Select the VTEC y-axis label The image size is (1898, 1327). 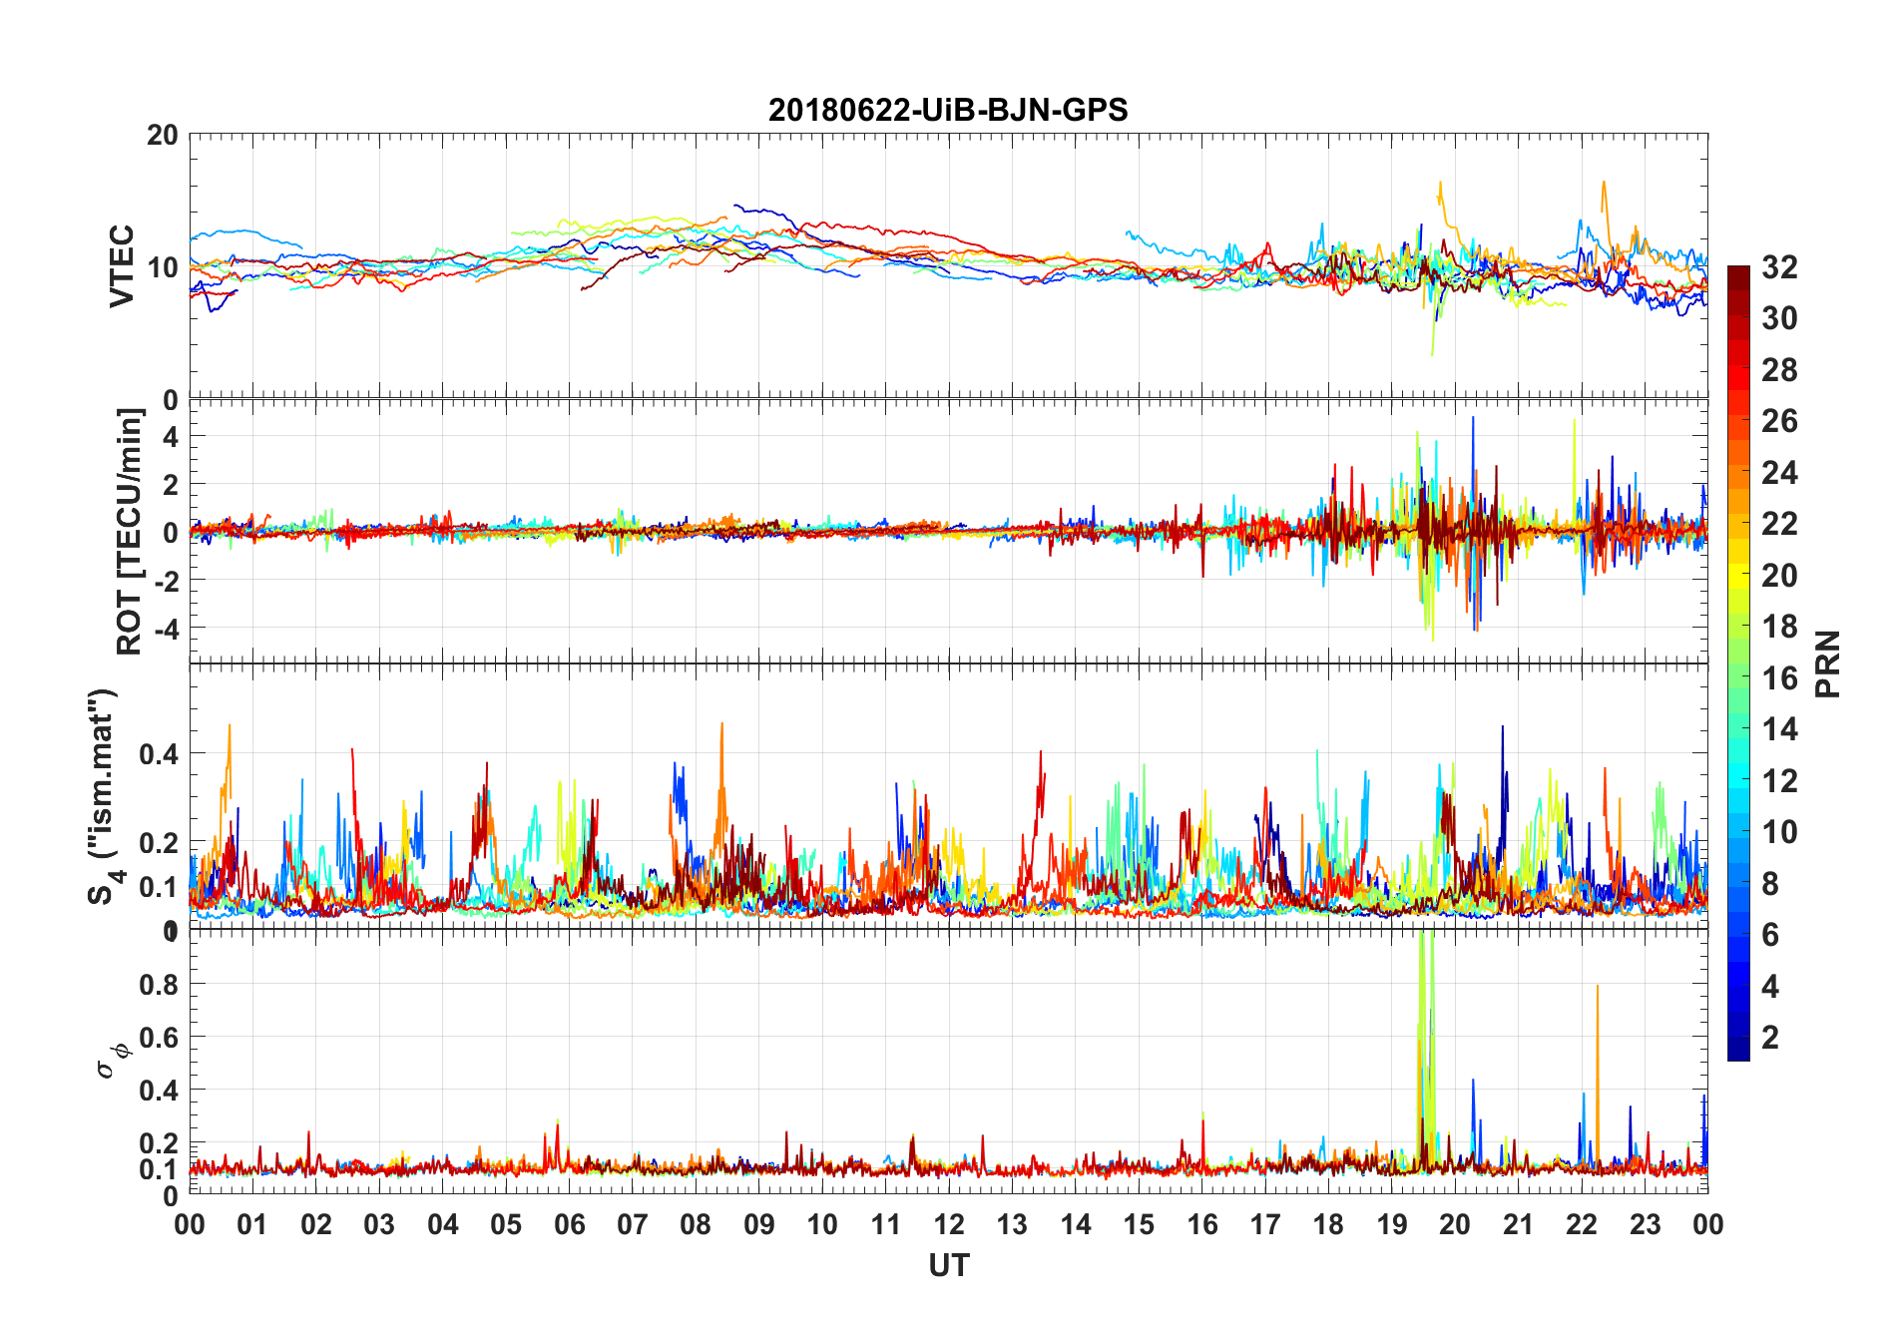tap(121, 266)
